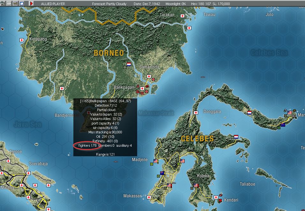Click the Balikpapan base flag marker
This screenshot has height=211, width=305.
click(142, 88)
